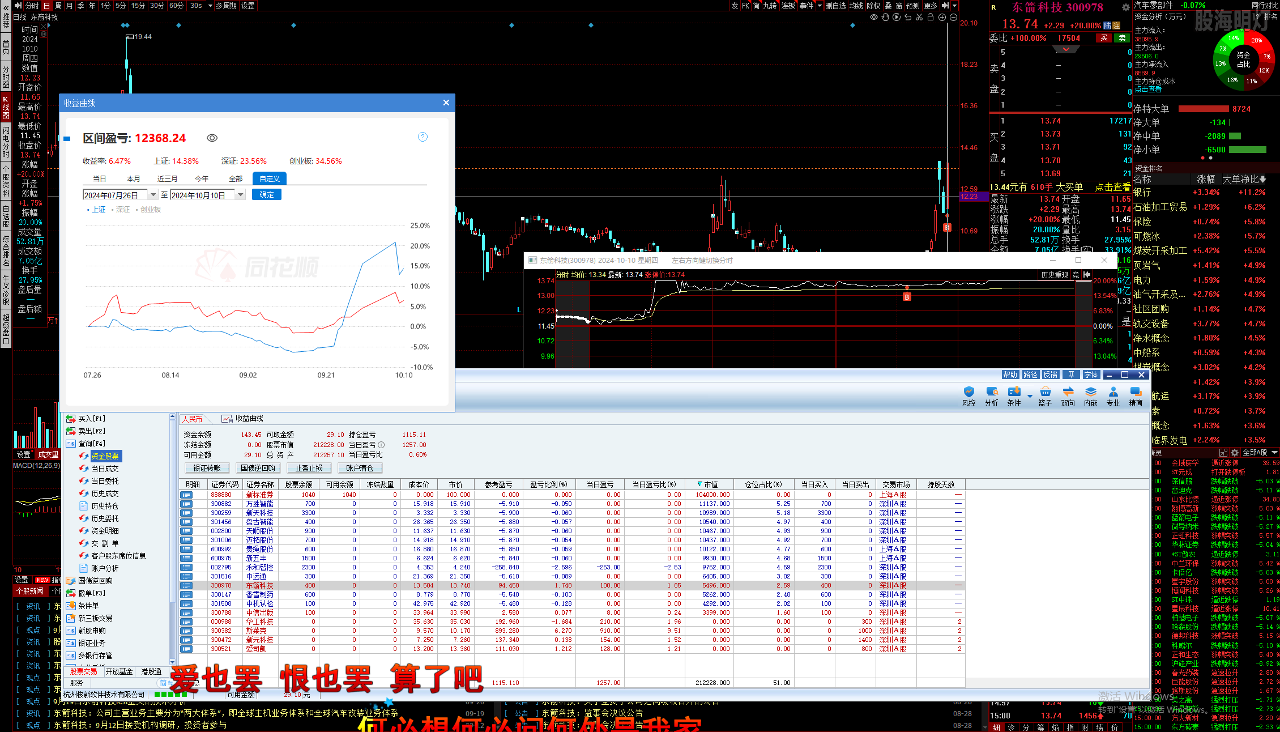Click the trading tree vertical scrollbar
Viewport: 1280px width, 732px height.
pos(172,538)
